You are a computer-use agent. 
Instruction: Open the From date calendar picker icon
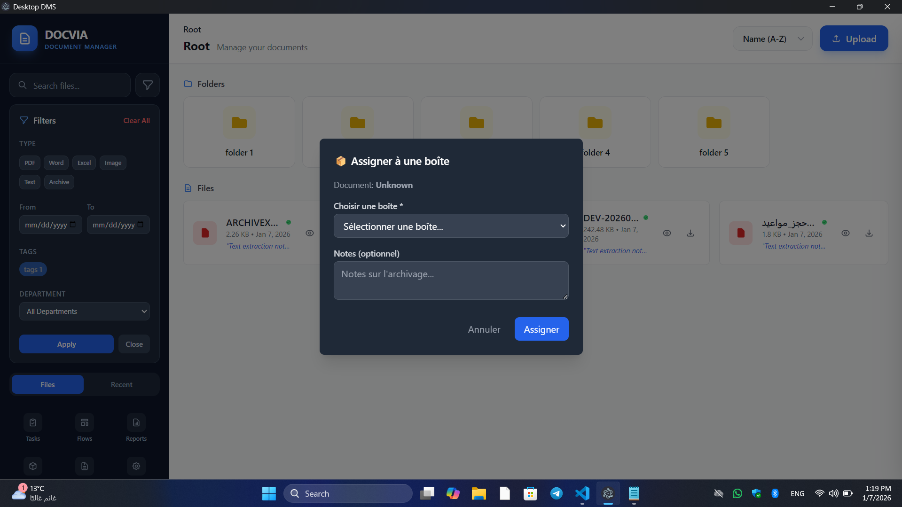(73, 225)
